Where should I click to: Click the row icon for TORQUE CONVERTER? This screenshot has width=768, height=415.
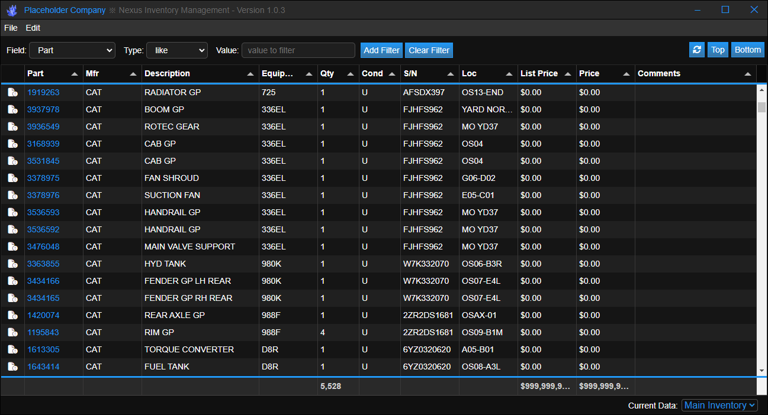12,350
